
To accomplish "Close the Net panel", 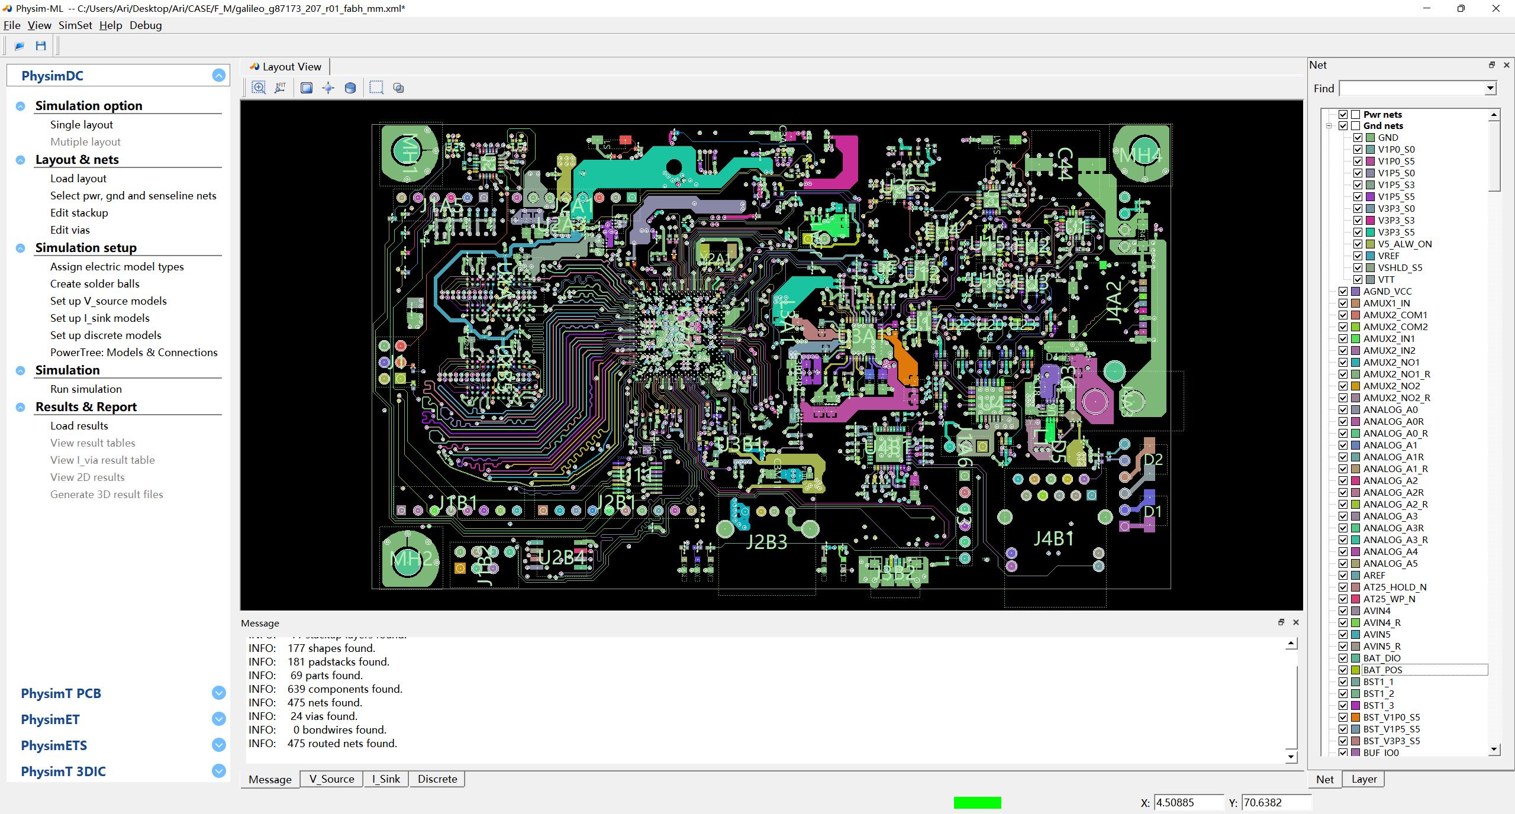I will [1507, 65].
